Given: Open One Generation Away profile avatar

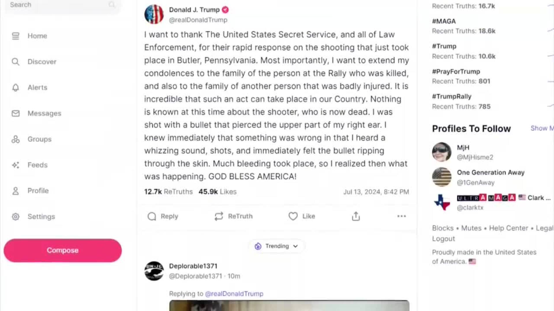Looking at the screenshot, I should pos(441,177).
